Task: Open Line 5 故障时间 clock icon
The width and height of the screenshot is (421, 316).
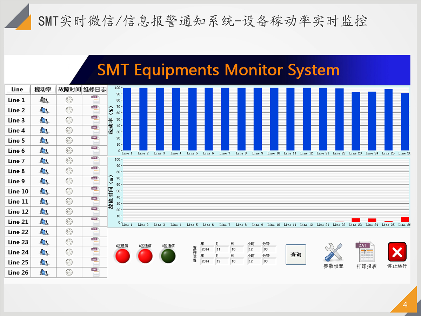Action: [x=69, y=140]
